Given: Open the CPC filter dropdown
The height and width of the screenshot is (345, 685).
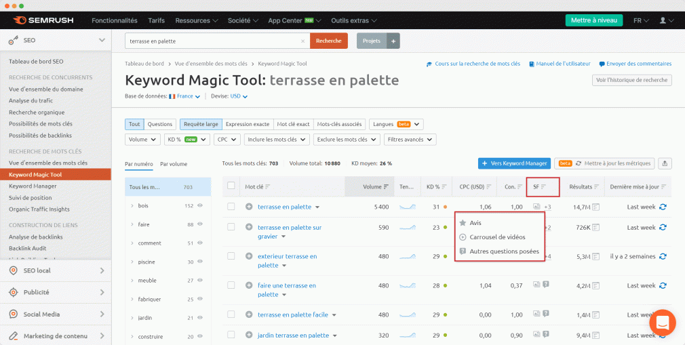Looking at the screenshot, I should click(227, 140).
